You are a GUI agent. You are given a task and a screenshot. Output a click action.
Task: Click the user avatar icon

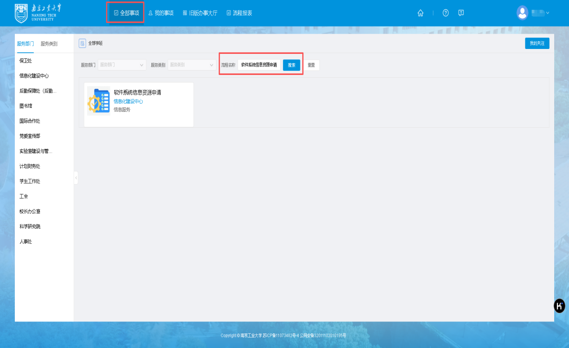(522, 13)
